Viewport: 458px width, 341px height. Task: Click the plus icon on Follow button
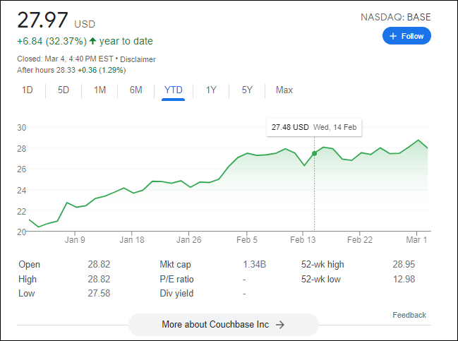point(394,36)
